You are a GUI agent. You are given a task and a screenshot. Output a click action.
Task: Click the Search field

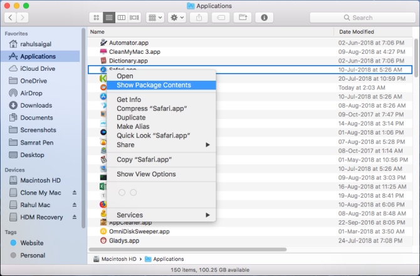[362, 18]
